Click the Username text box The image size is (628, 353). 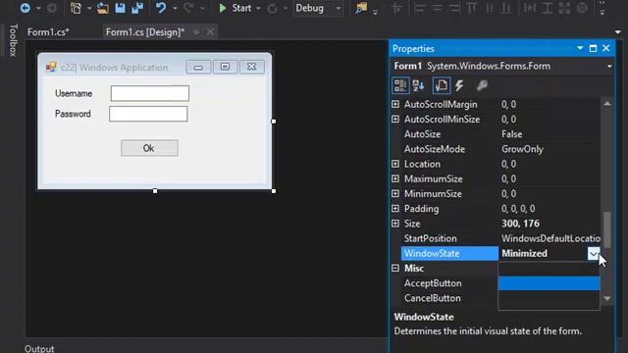click(x=150, y=93)
